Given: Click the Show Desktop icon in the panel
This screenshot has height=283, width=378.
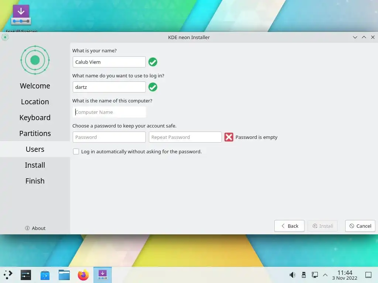Looking at the screenshot, I should pos(368,275).
